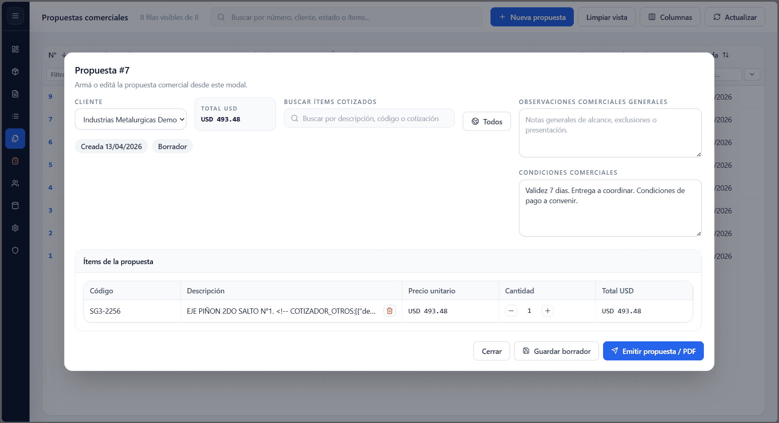Image resolution: width=779 pixels, height=423 pixels.
Task: Expand the filter dropdown chevron at table right
Action: [x=752, y=74]
